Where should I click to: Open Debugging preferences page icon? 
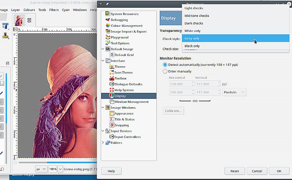pyautogui.click(x=107, y=19)
